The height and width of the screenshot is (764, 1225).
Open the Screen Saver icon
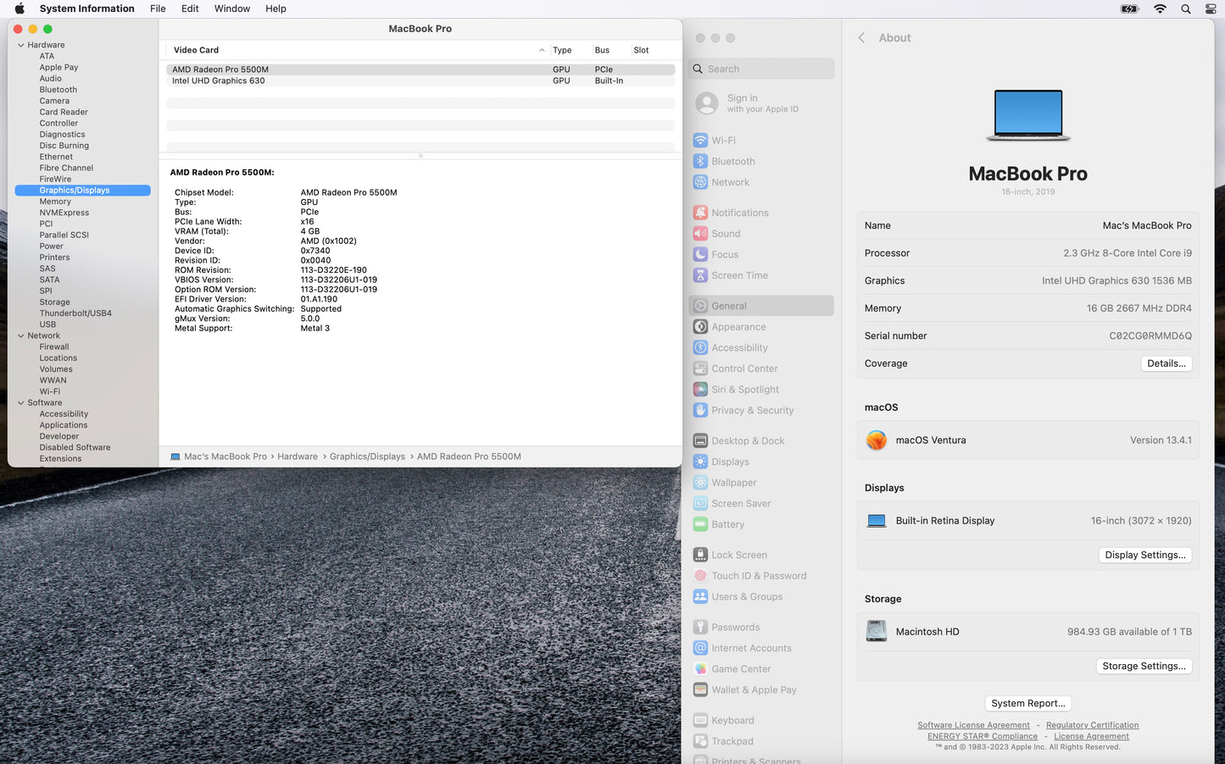(700, 503)
